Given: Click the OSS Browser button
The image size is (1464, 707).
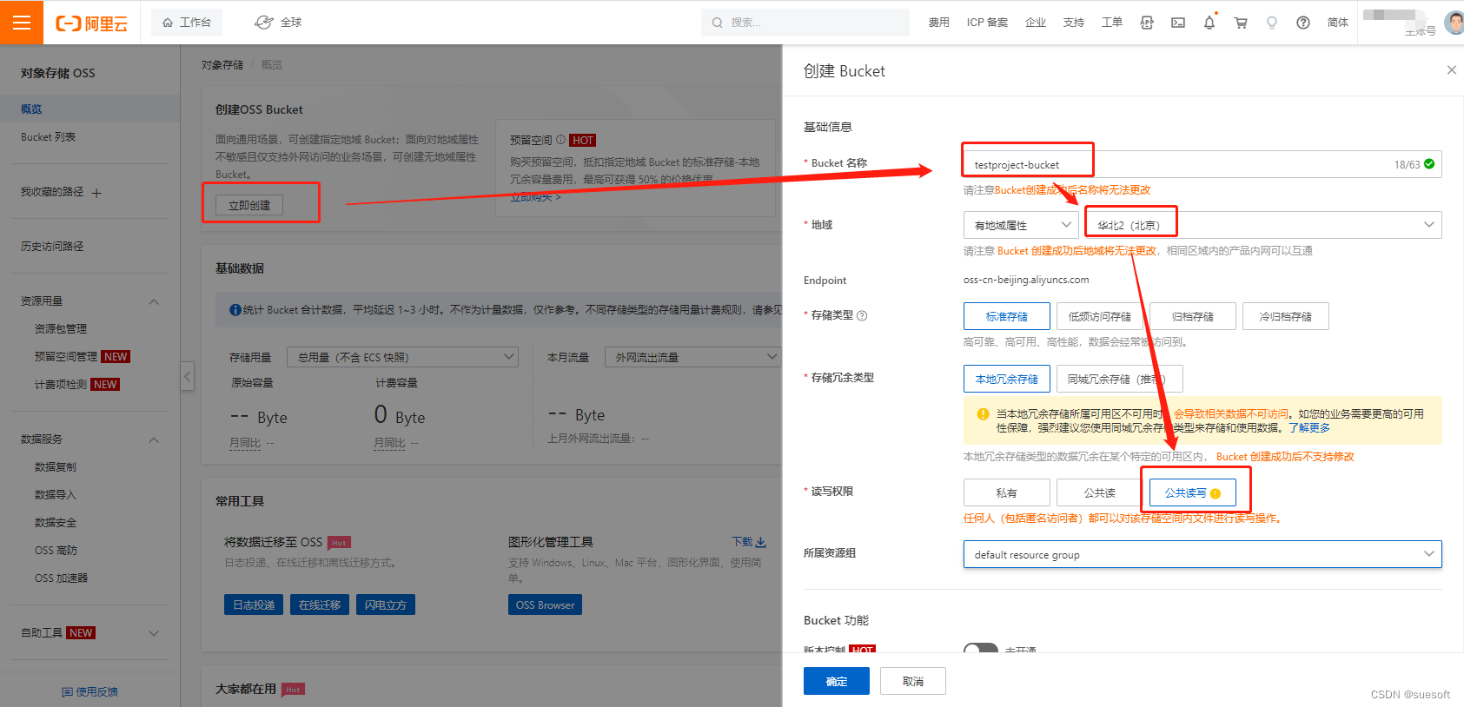Looking at the screenshot, I should 545,605.
